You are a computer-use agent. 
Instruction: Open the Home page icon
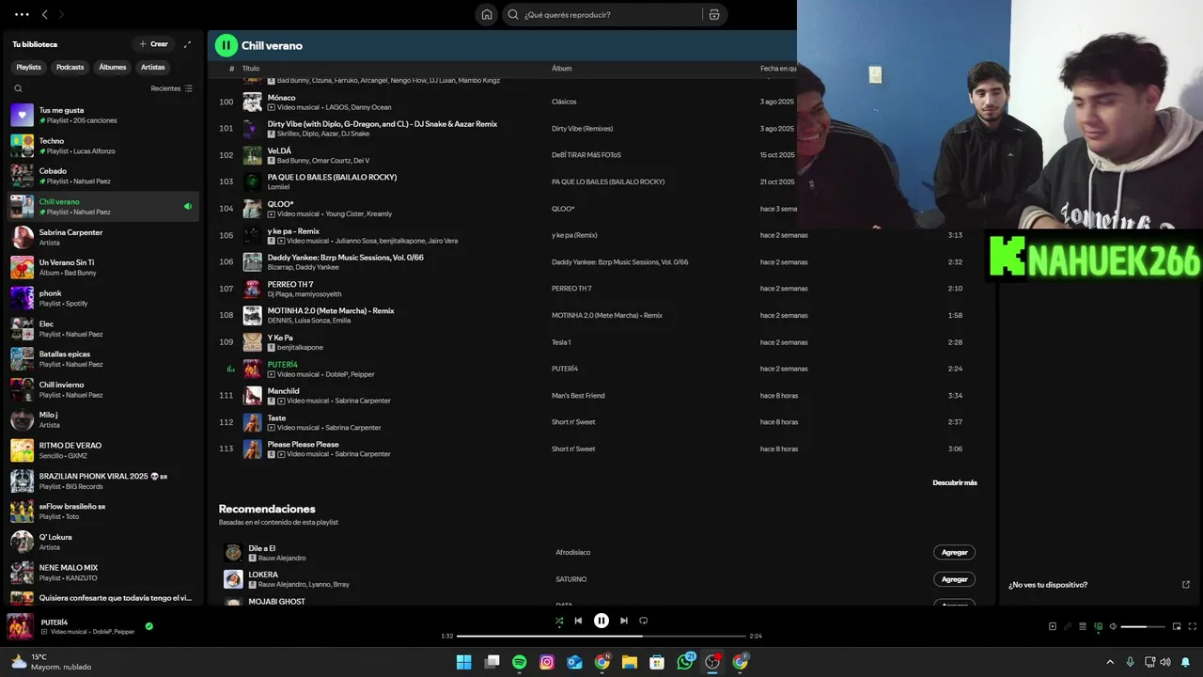coord(487,14)
